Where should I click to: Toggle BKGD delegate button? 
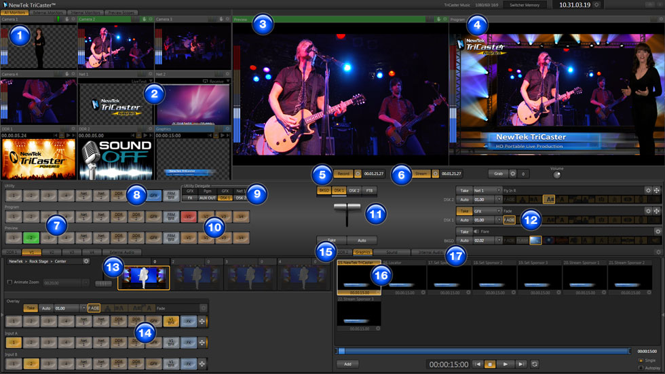[324, 191]
